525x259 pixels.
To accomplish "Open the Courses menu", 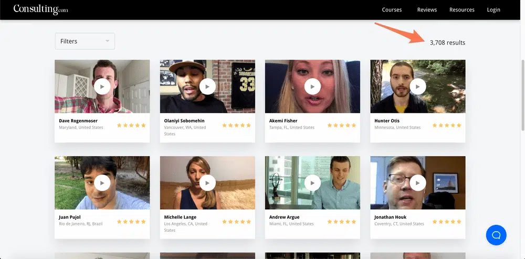I will coord(392,9).
